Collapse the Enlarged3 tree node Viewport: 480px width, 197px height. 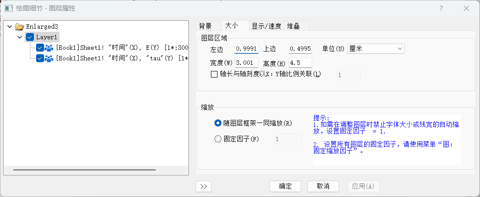[10, 26]
